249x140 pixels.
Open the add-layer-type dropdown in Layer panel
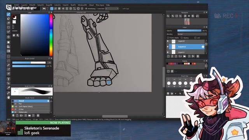(180, 56)
